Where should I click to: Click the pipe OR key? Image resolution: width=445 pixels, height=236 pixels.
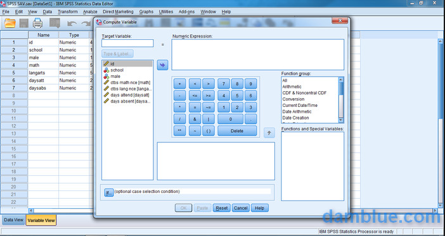point(209,119)
